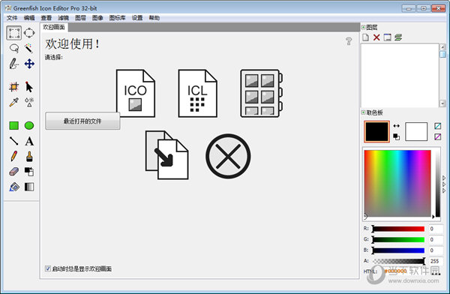The height and width of the screenshot is (294, 450).
Task: Click the Layers list scrollbar down arrow
Action: (442, 103)
